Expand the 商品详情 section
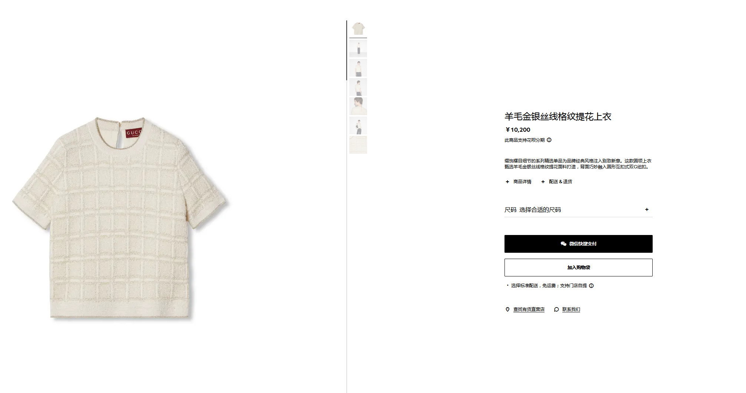The image size is (746, 393). point(519,182)
